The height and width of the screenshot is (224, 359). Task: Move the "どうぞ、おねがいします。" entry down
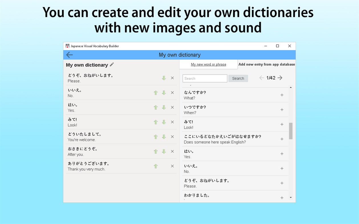(x=164, y=78)
